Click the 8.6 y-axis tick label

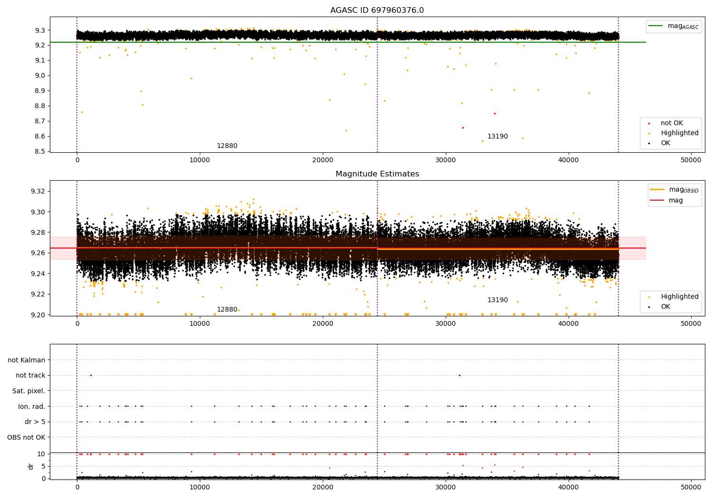[x=40, y=137]
